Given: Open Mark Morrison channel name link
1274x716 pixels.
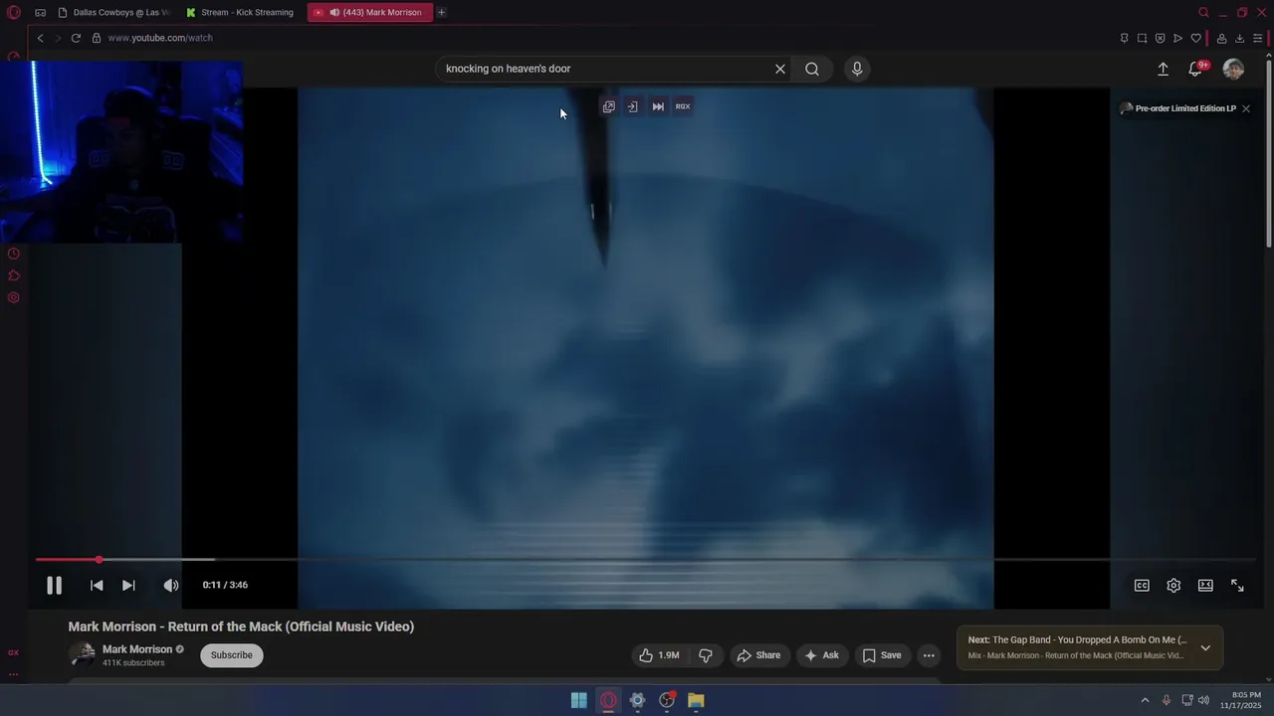Looking at the screenshot, I should click(137, 649).
